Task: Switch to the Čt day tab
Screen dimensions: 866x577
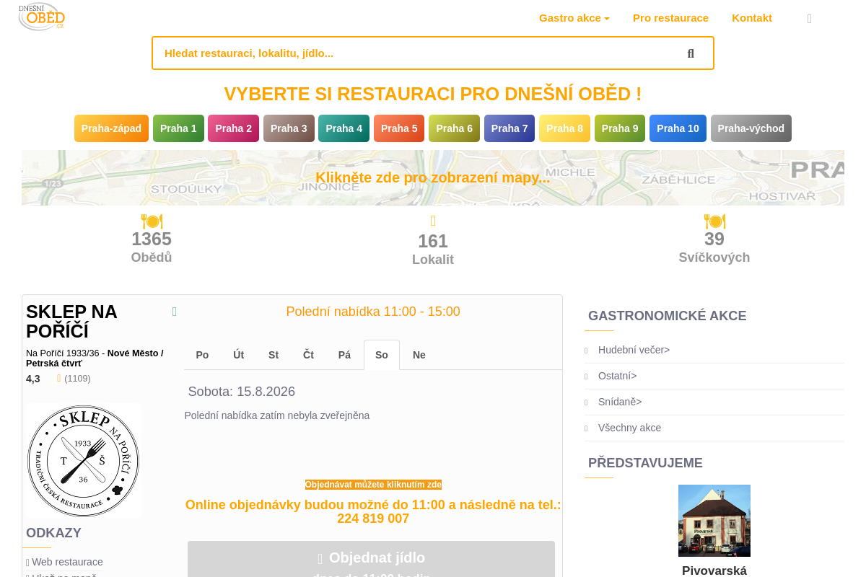Action: pos(309,355)
